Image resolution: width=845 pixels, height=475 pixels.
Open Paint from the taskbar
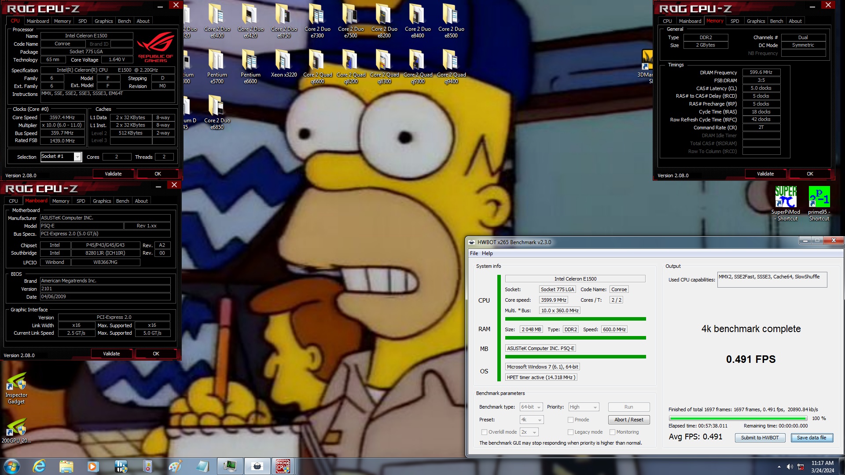click(175, 466)
